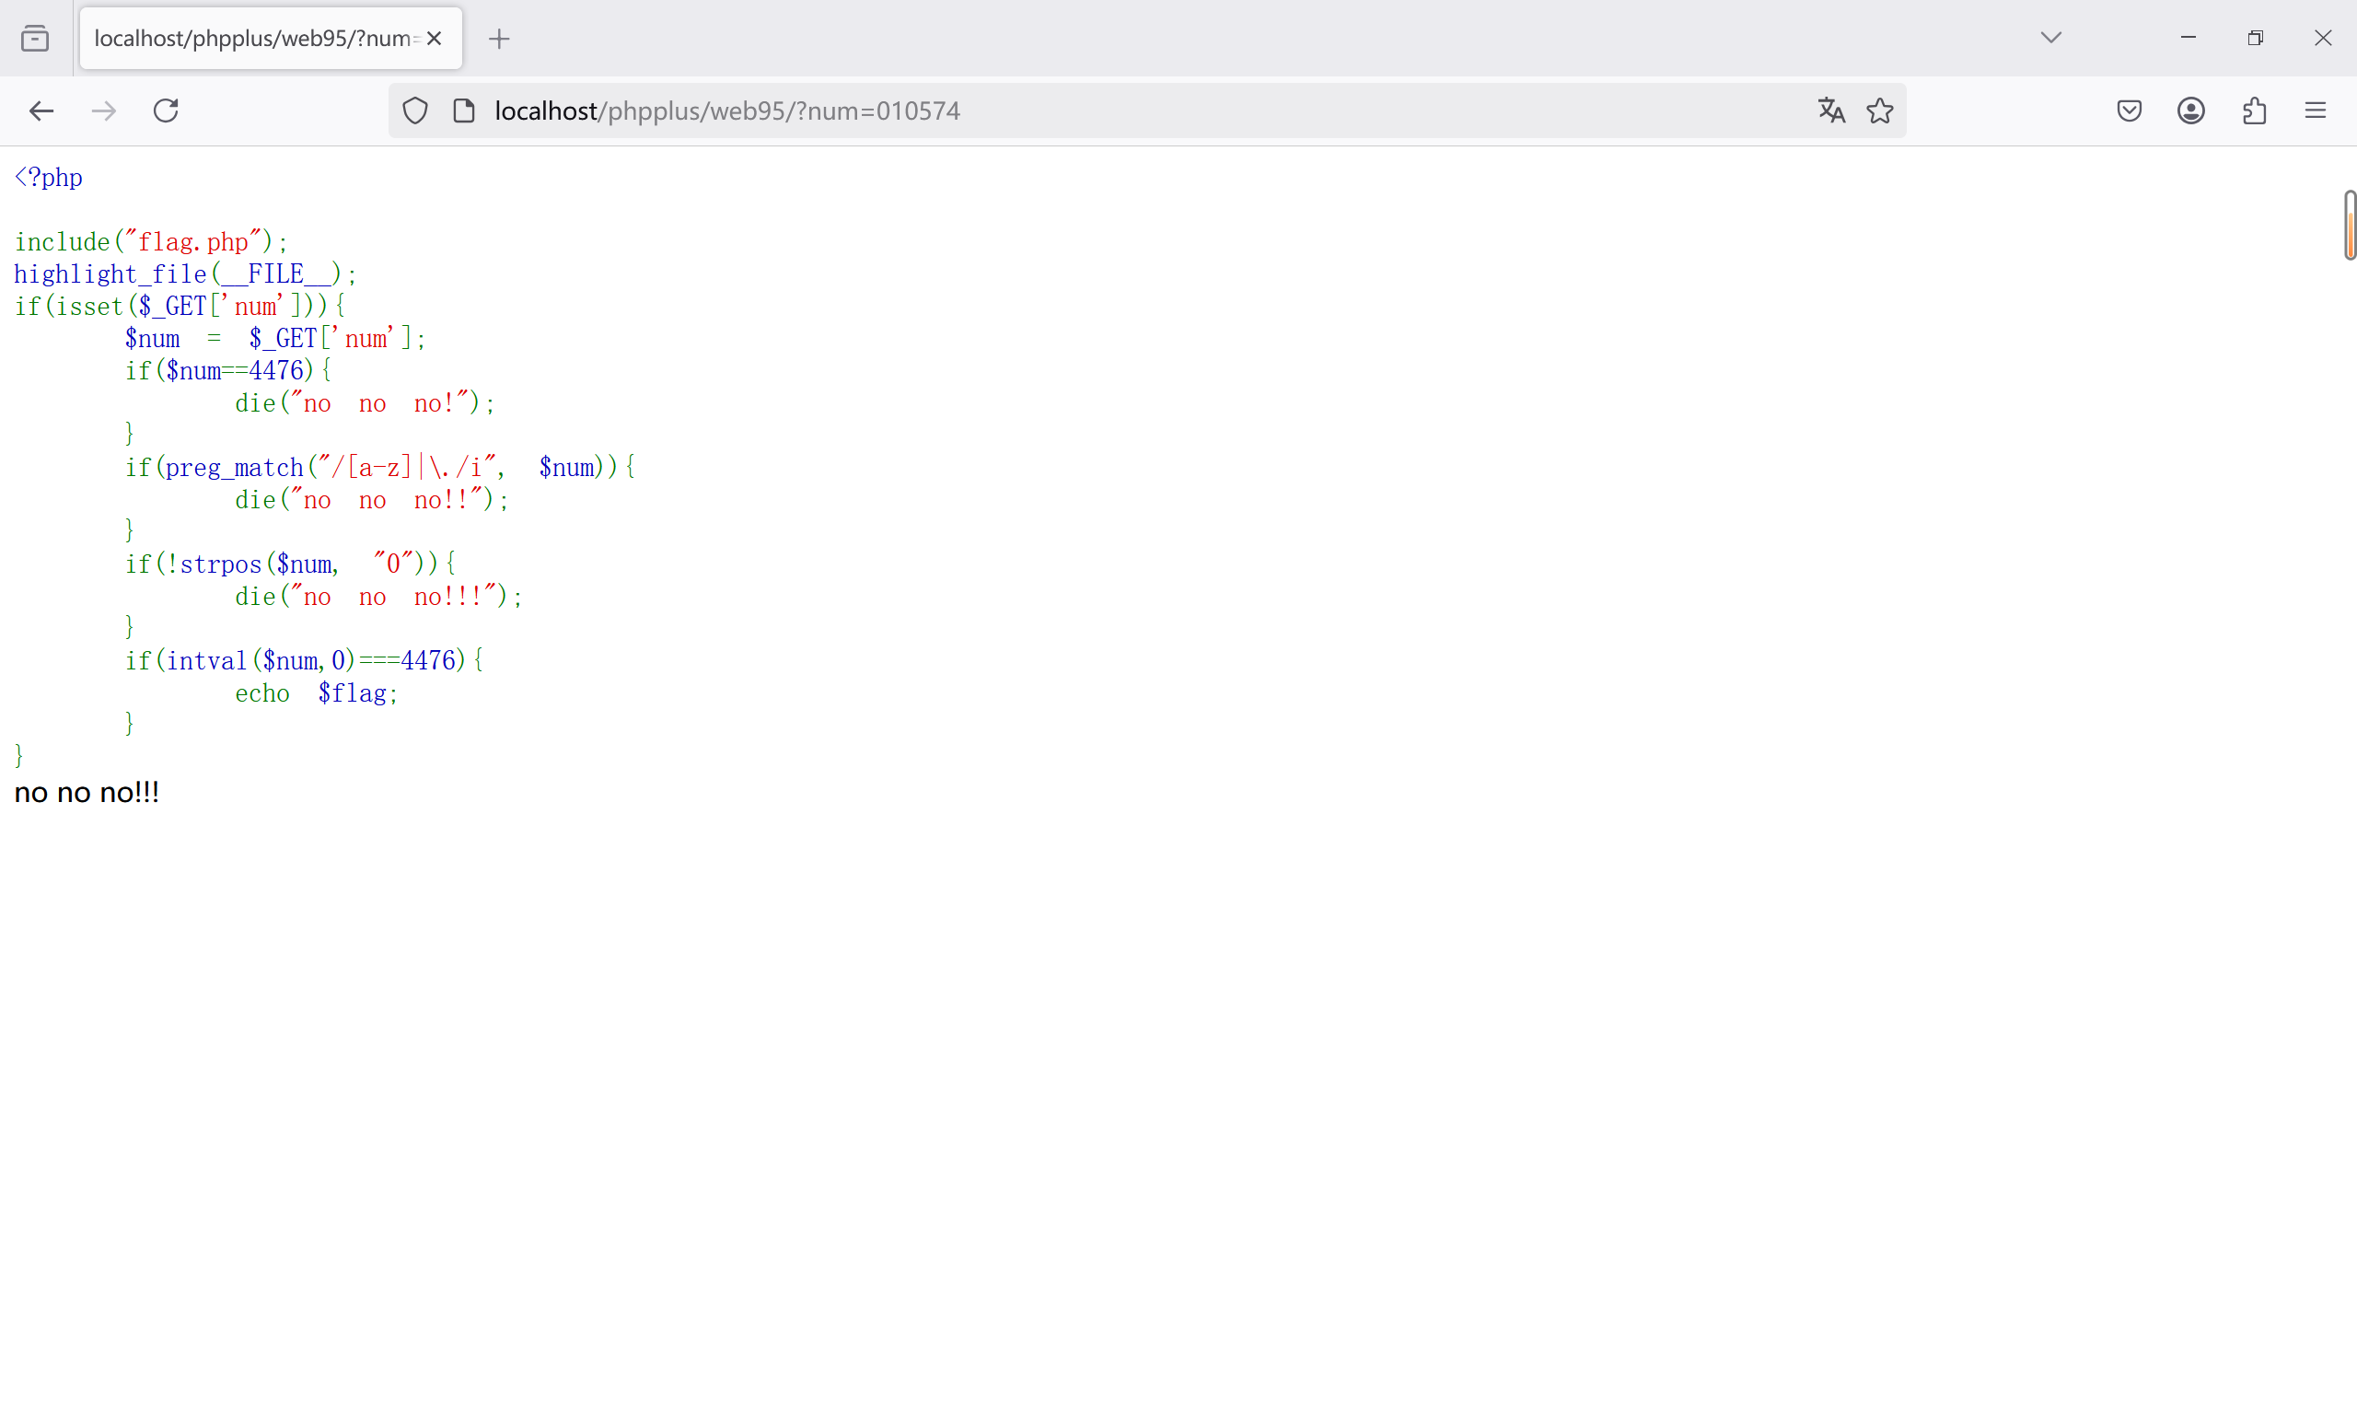This screenshot has width=2357, height=1407.
Task: Open the Firefox View icon
Action: (35, 39)
